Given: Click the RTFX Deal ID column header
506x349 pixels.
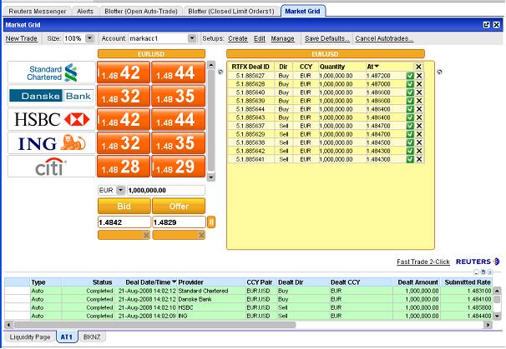Looking at the screenshot, I should pos(250,67).
